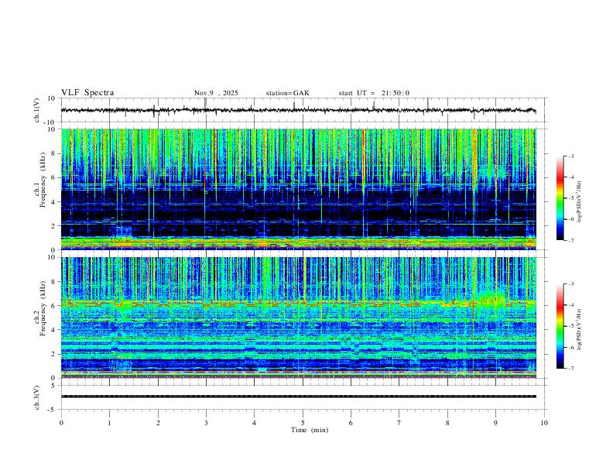Click the time axis tick label "4"
613x474 pixels.
point(254,423)
